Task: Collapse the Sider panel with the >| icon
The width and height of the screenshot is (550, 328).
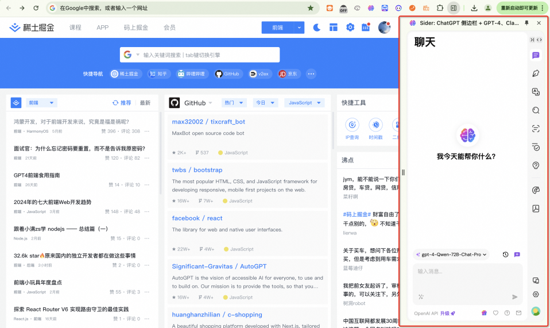Action: (x=532, y=40)
